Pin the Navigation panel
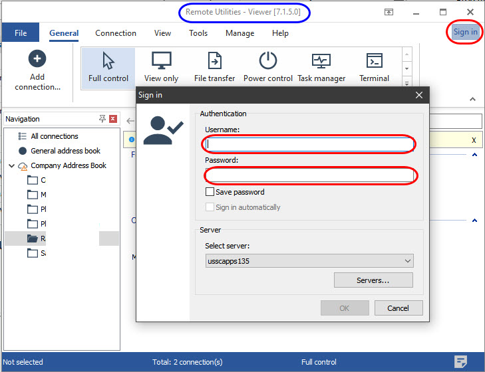The width and height of the screenshot is (485, 372). tap(102, 119)
